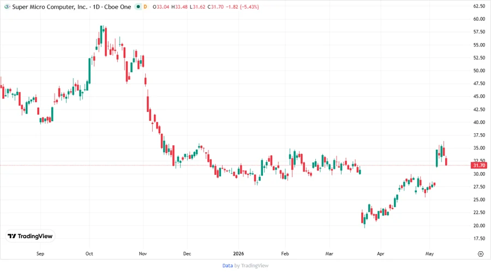Click the 57.50 price axis label
Screen dimensions: 491x272
point(479,32)
